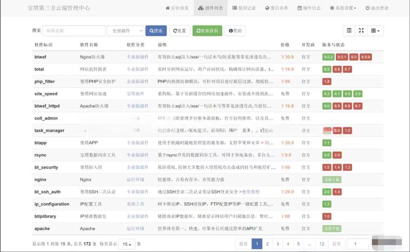Click the nginx row status badge
The width and height of the screenshot is (410, 252).
332,179
